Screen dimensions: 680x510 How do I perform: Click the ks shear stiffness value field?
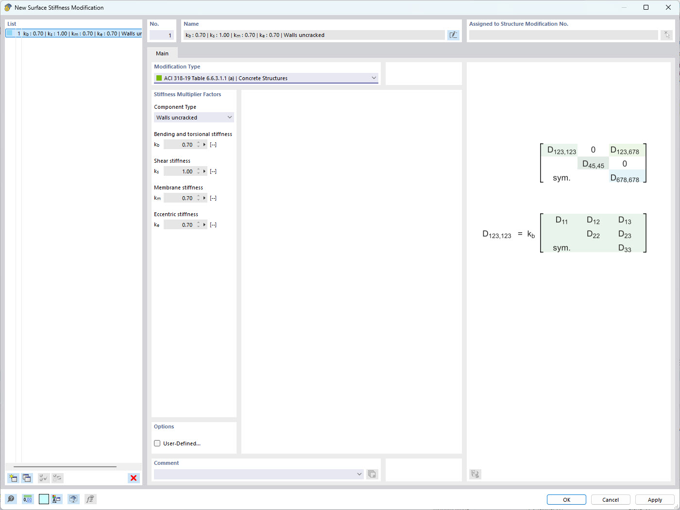coord(179,171)
